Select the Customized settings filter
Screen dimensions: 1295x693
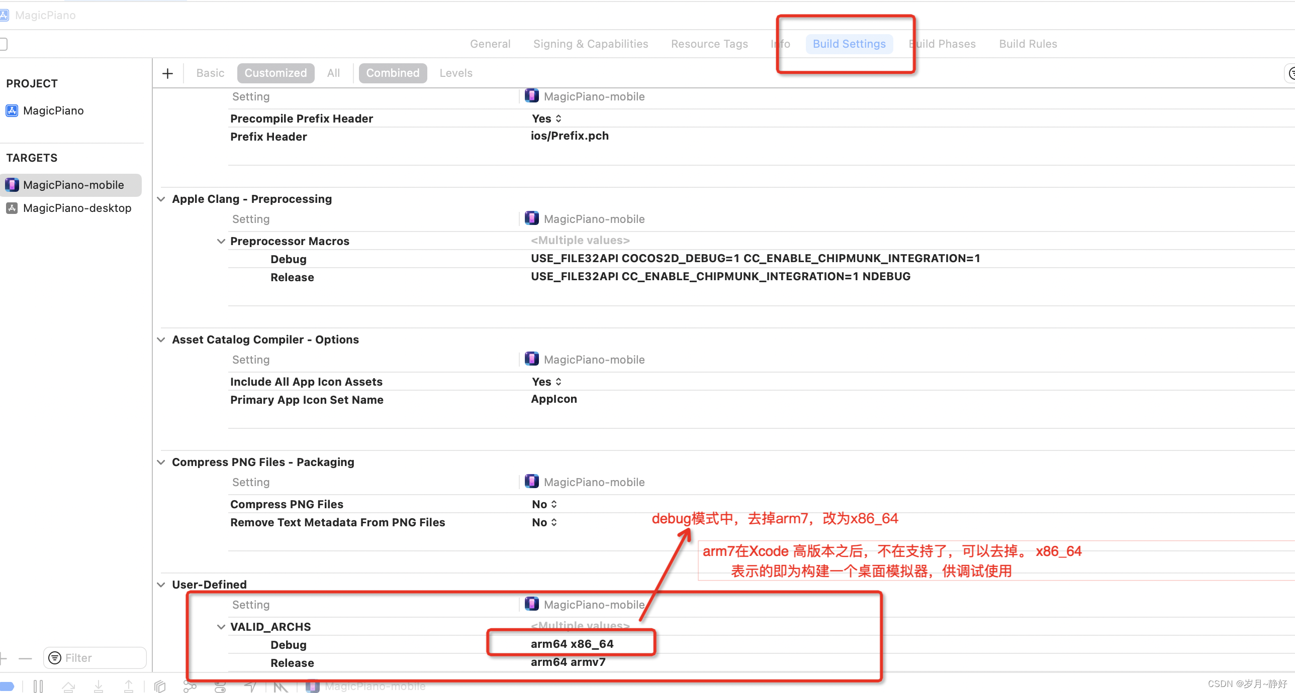click(x=275, y=73)
